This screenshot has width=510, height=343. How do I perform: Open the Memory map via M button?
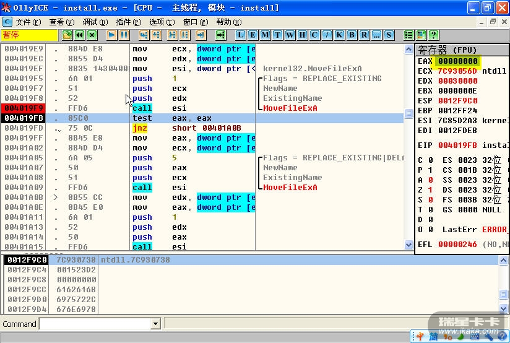tap(266, 35)
